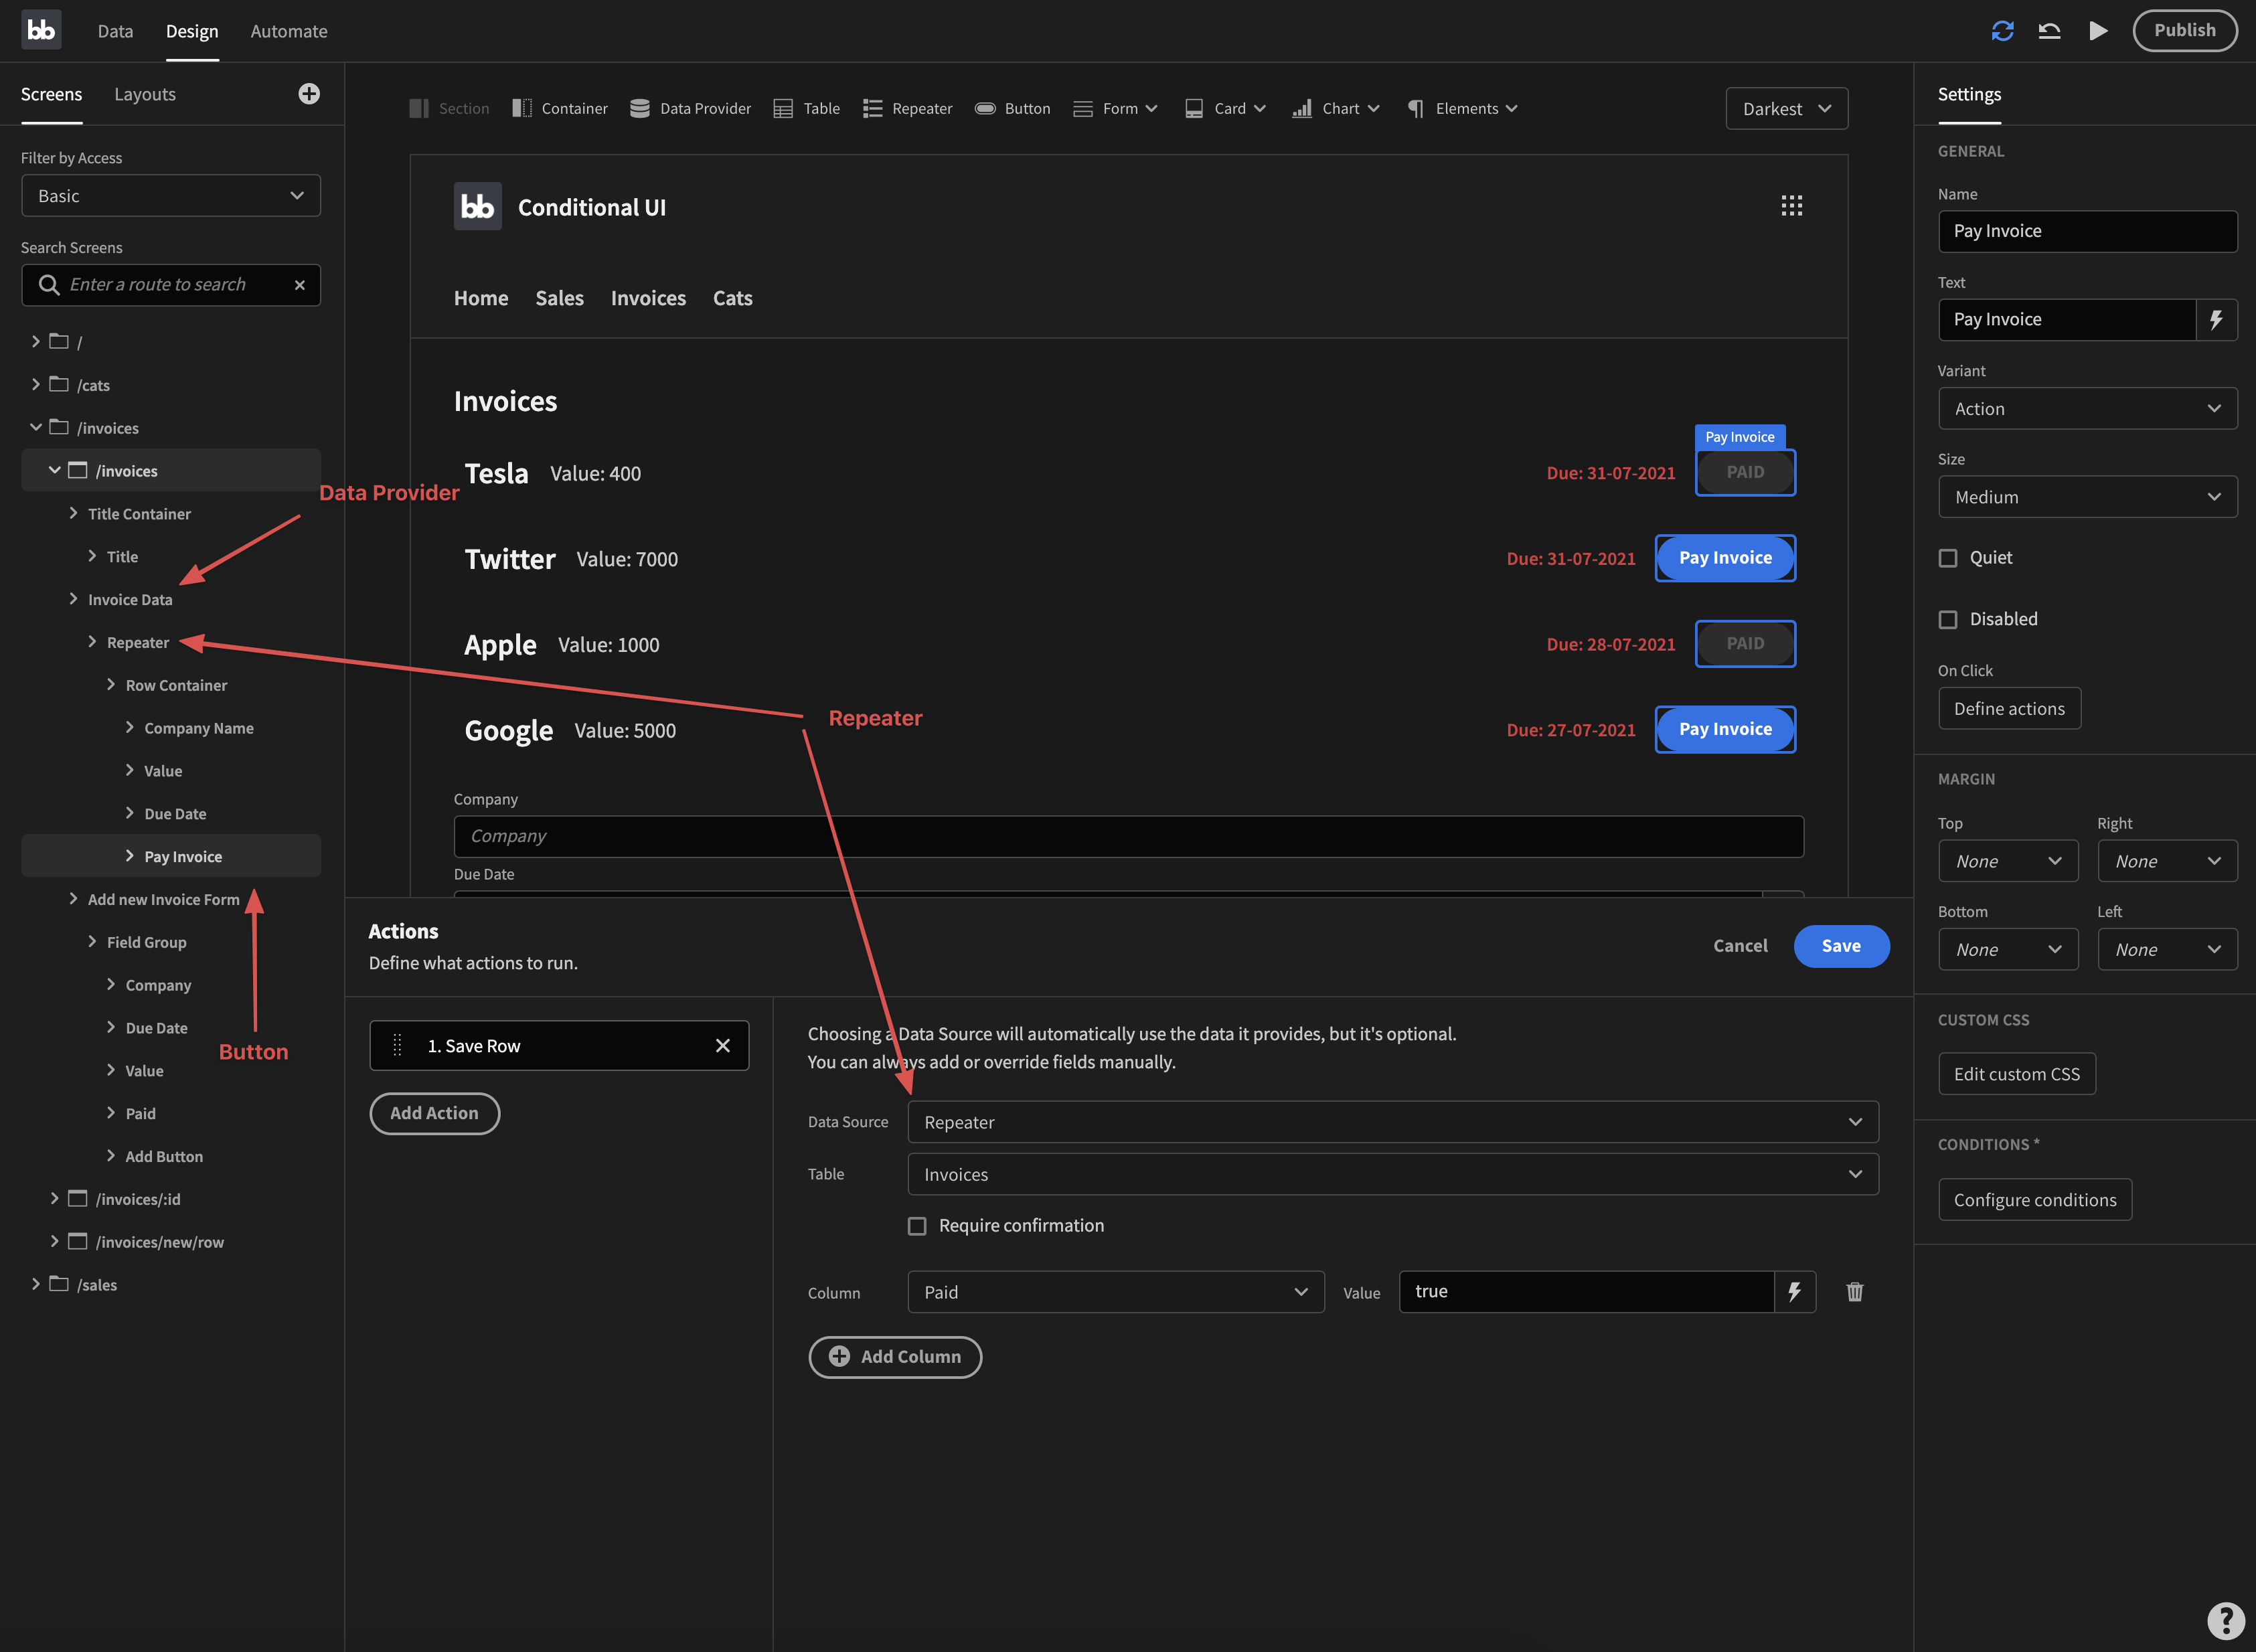Enable Require confirmation checkbox
Screen dimensions: 2256x1652
pyautogui.click(x=917, y=1226)
